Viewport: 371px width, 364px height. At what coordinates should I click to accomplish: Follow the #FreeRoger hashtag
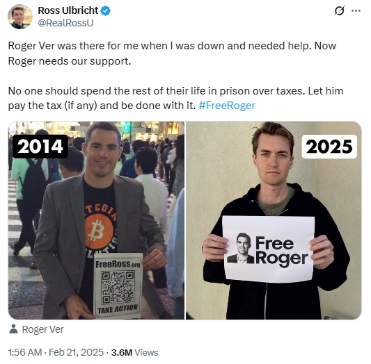[227, 106]
